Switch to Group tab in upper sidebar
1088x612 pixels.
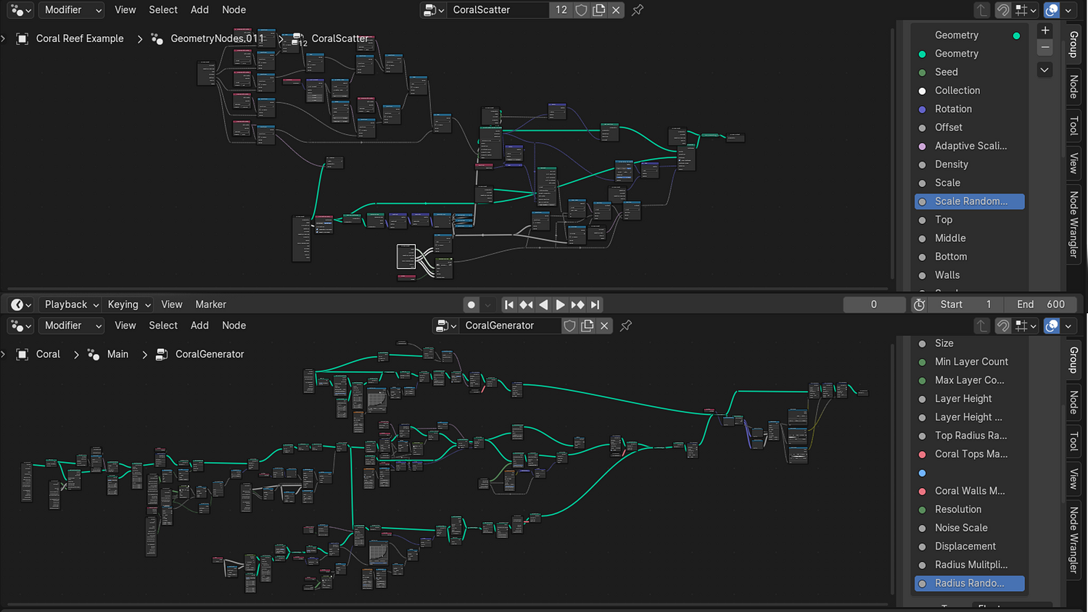click(x=1074, y=44)
